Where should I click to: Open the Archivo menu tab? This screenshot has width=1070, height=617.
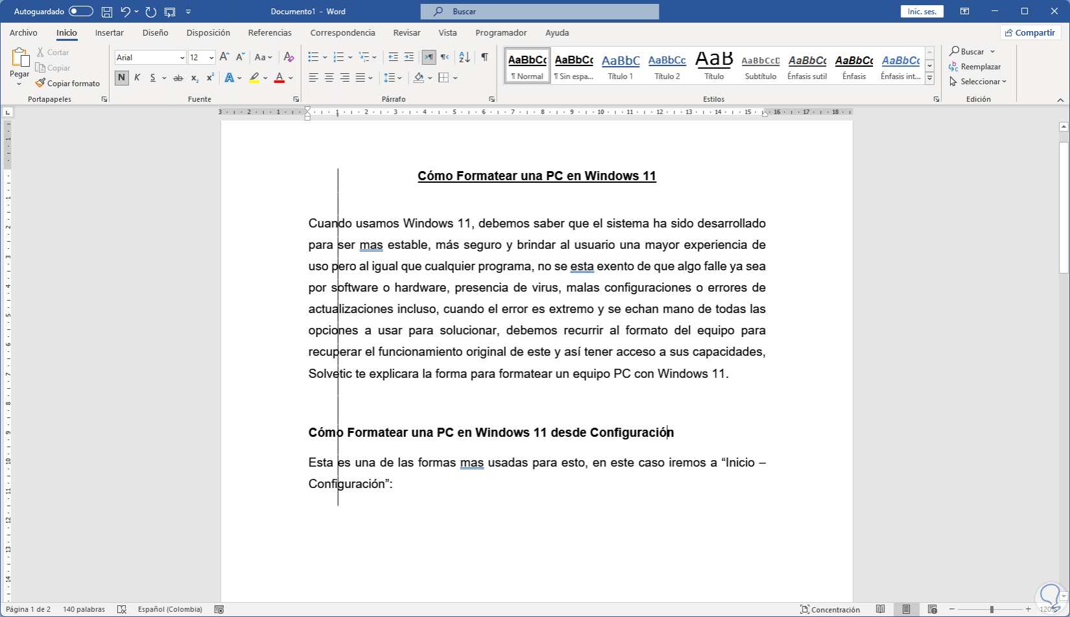pos(23,32)
